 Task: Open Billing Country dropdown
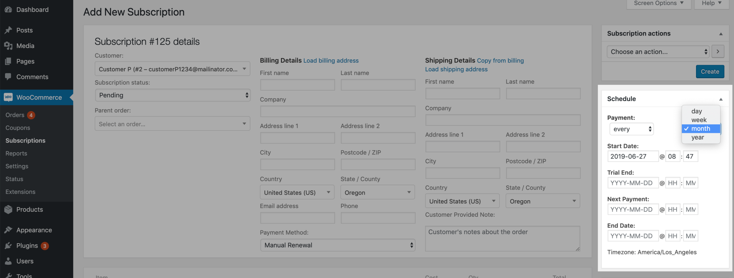[x=297, y=192]
